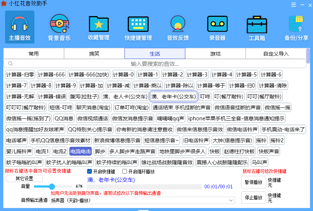Image resolution: width=313 pixels, height=211 pixels.
Task: Play the 雄壮战场战鼓隆隆音效 sound
Action: pyautogui.click(x=167, y=162)
